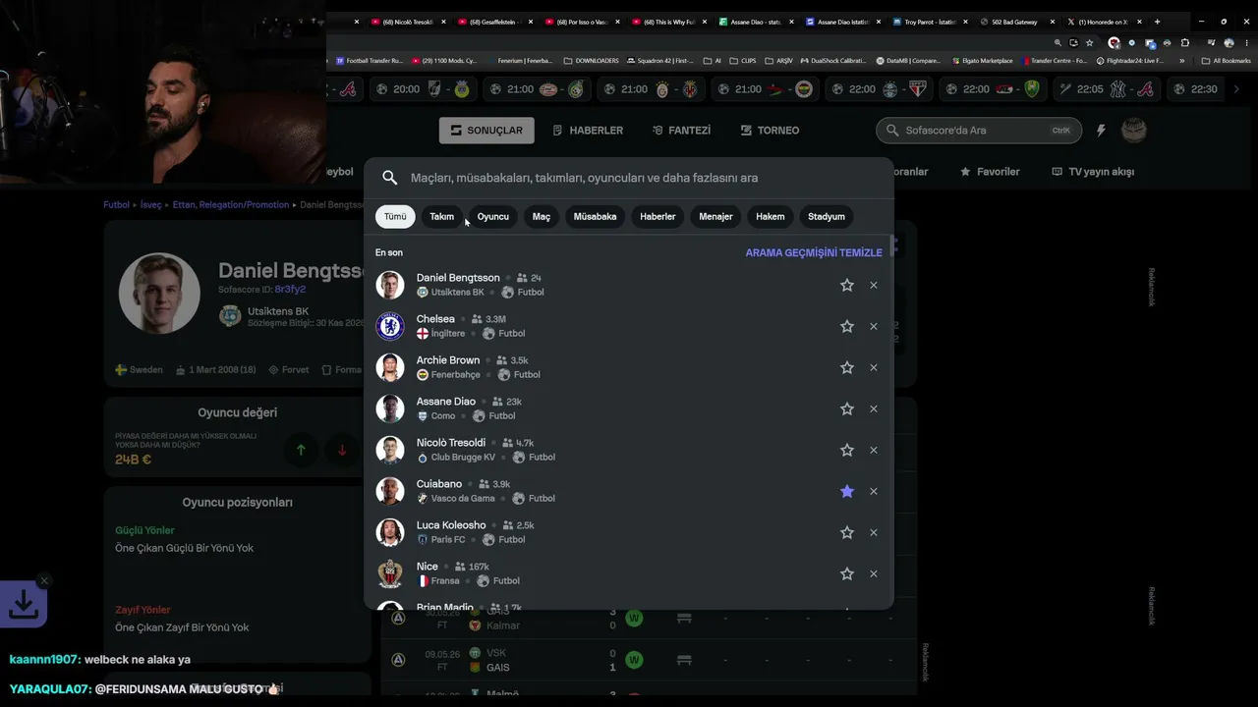Vote market value lower with red arrow

pyautogui.click(x=342, y=450)
